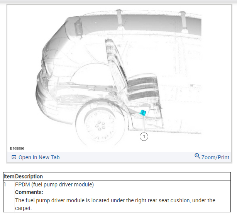Viewport: 237px width, 217px height.
Task: Click the highlighted blue FPDM component
Action: (143, 113)
